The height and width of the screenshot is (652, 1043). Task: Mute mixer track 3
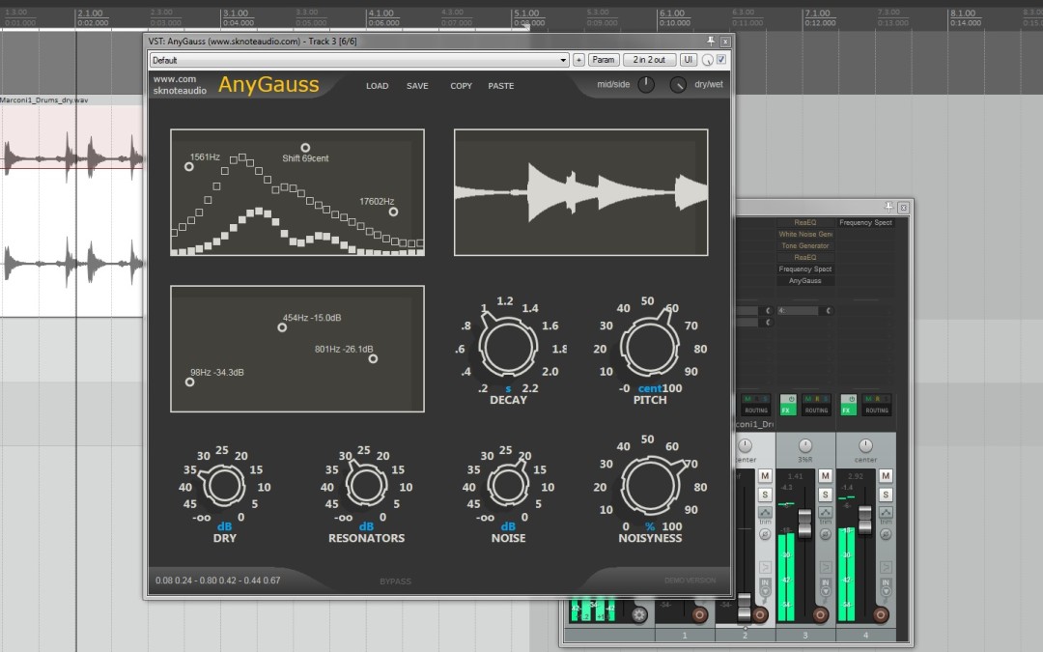click(825, 475)
